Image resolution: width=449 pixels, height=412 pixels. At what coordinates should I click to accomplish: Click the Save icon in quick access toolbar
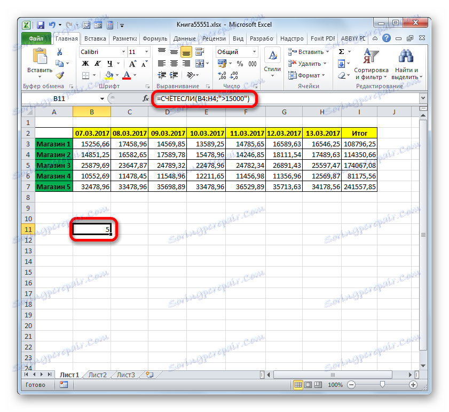click(x=41, y=25)
